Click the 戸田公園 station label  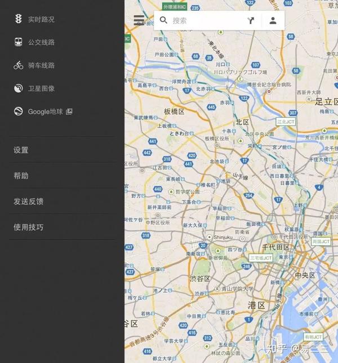point(164,55)
